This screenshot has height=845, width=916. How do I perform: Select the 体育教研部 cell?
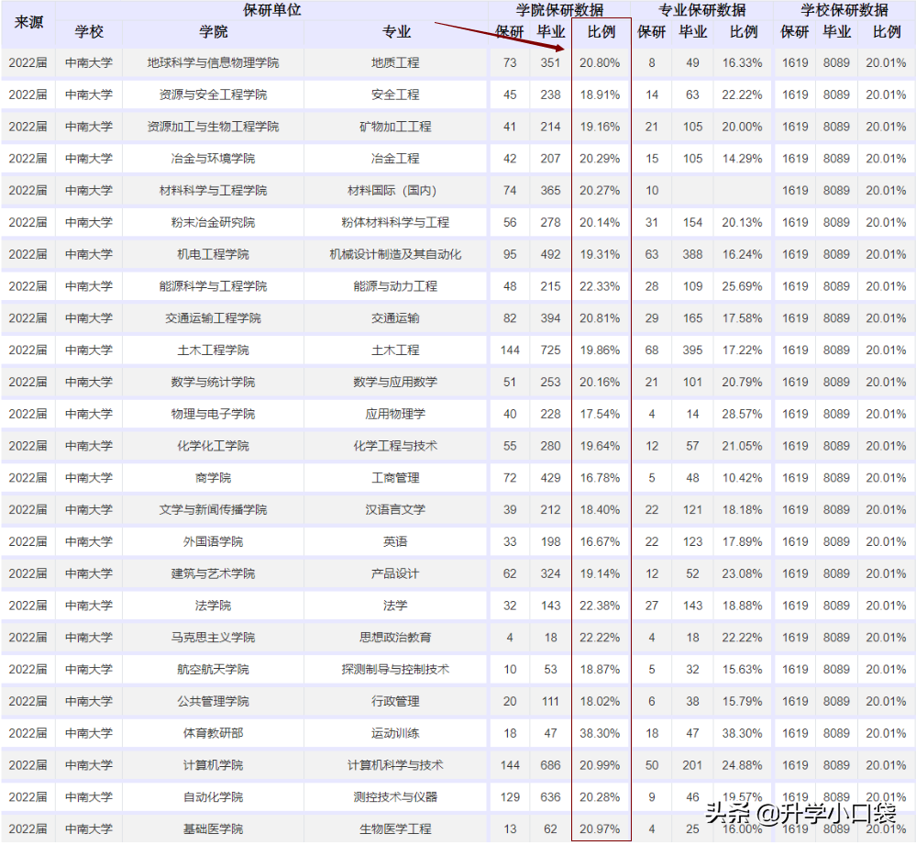(215, 733)
